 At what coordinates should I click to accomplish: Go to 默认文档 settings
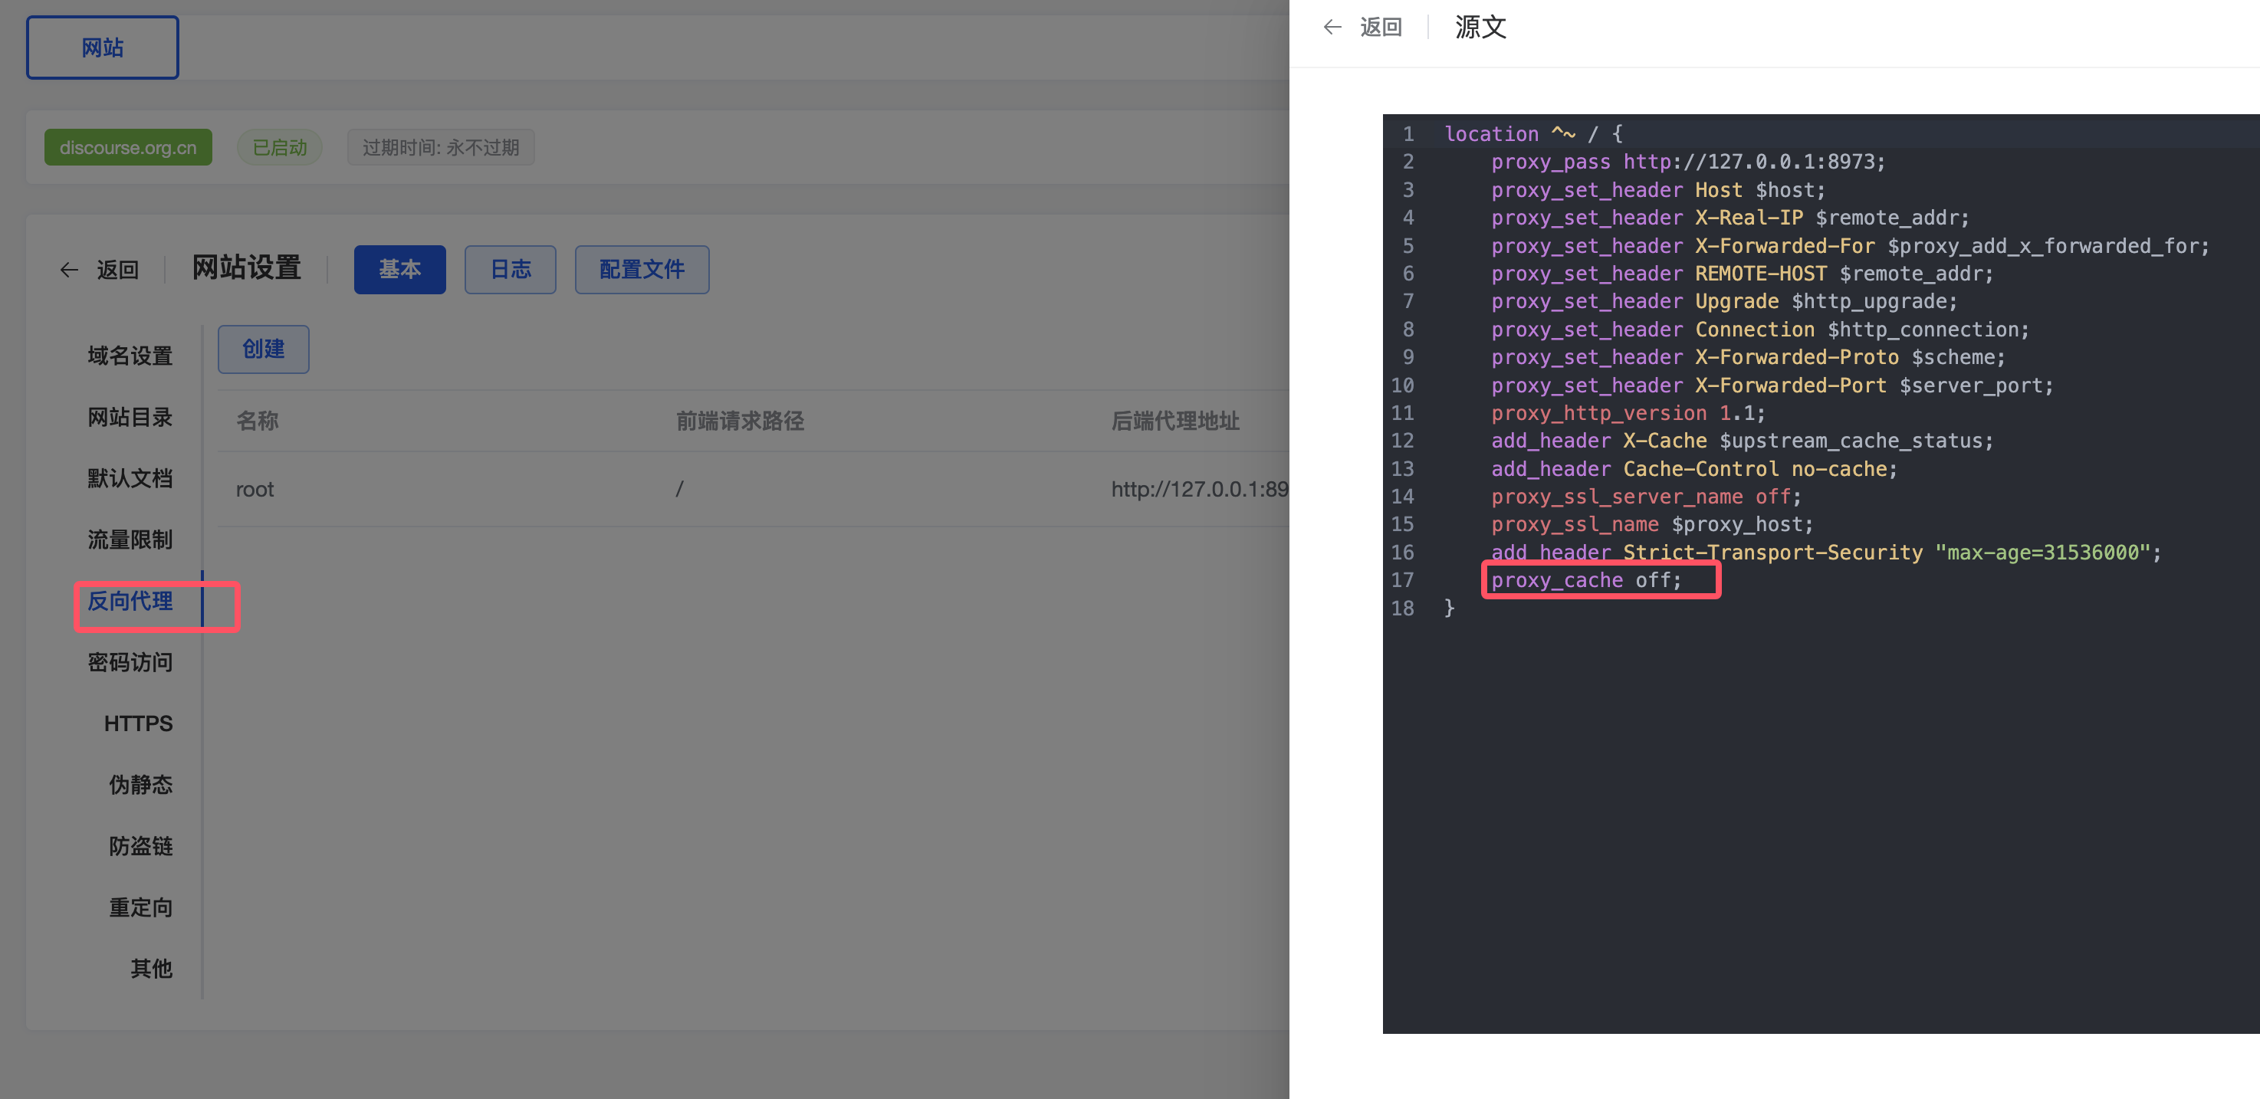coord(130,478)
